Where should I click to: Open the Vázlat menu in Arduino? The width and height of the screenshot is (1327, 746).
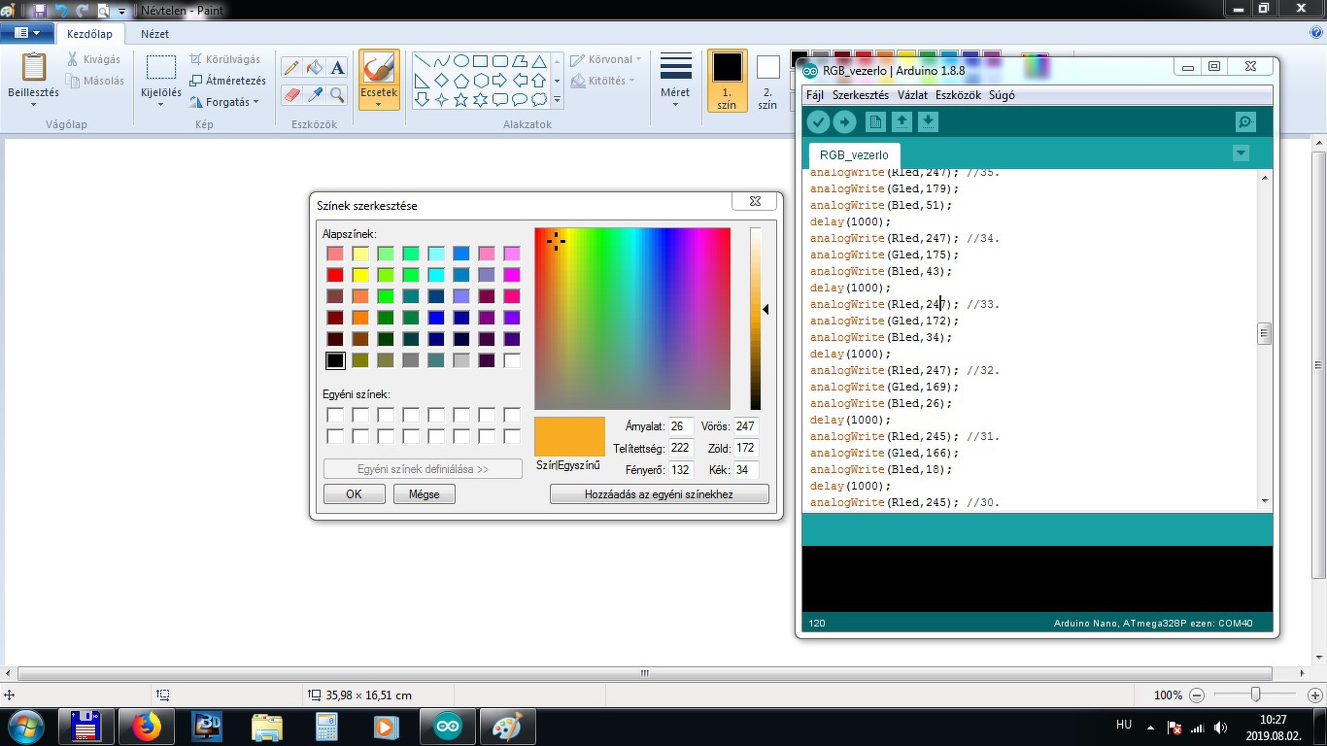tap(911, 95)
